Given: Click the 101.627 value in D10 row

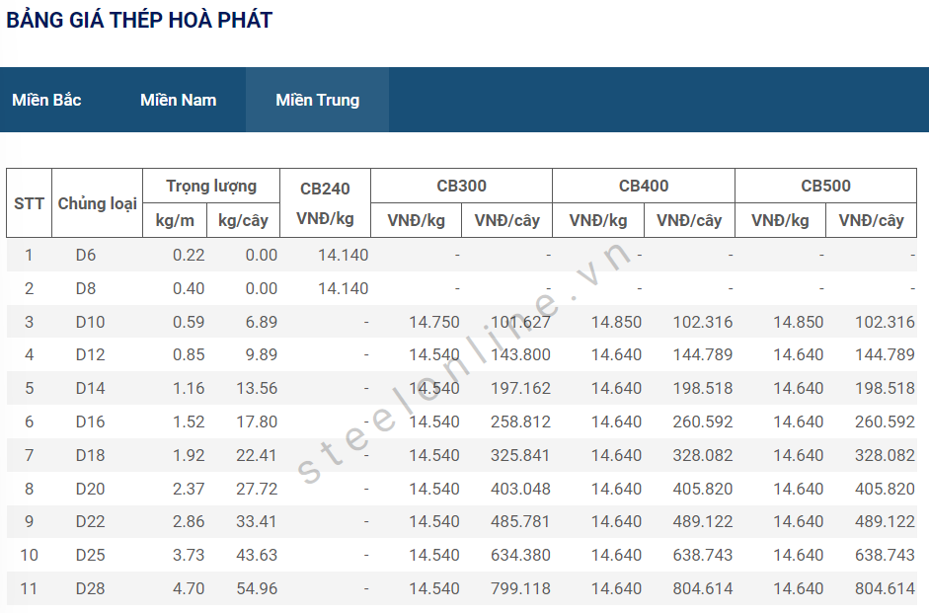Looking at the screenshot, I should tap(520, 322).
